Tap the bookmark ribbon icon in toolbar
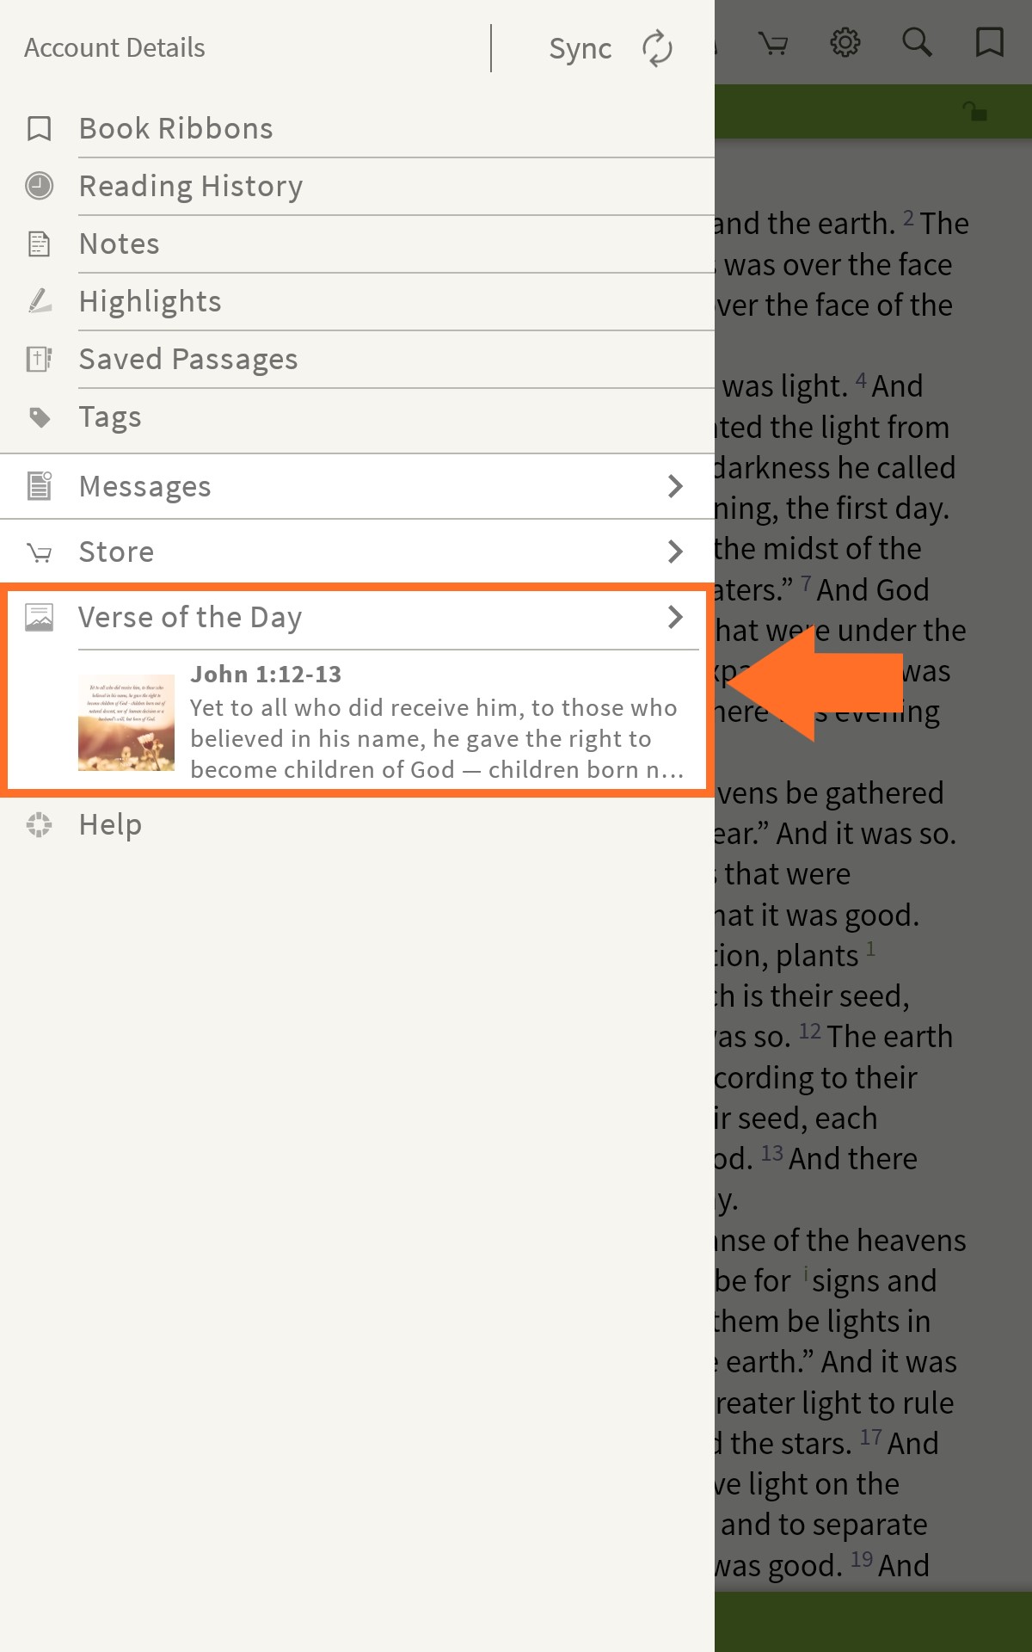1032x1652 pixels. [x=990, y=42]
